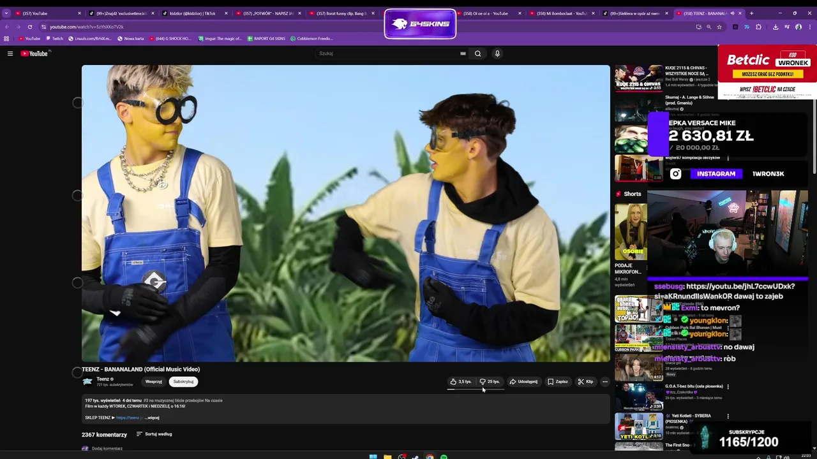Click the like ratio bar
817x459 pixels.
coord(475,389)
